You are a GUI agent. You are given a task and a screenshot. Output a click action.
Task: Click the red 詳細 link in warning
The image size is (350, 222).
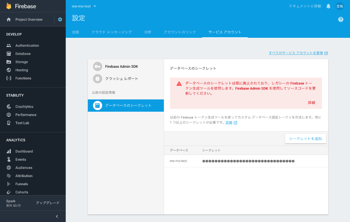point(311,102)
